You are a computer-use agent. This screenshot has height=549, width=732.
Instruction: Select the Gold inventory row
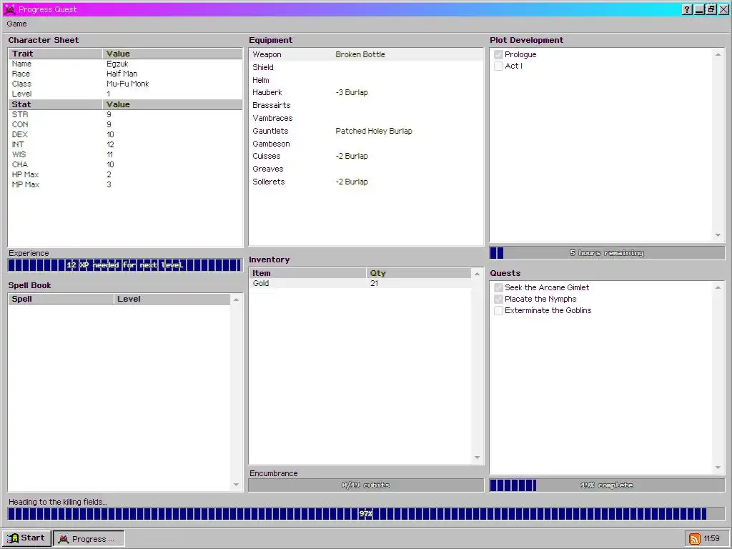coord(360,283)
